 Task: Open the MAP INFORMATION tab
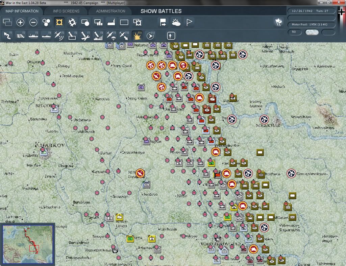click(x=22, y=11)
